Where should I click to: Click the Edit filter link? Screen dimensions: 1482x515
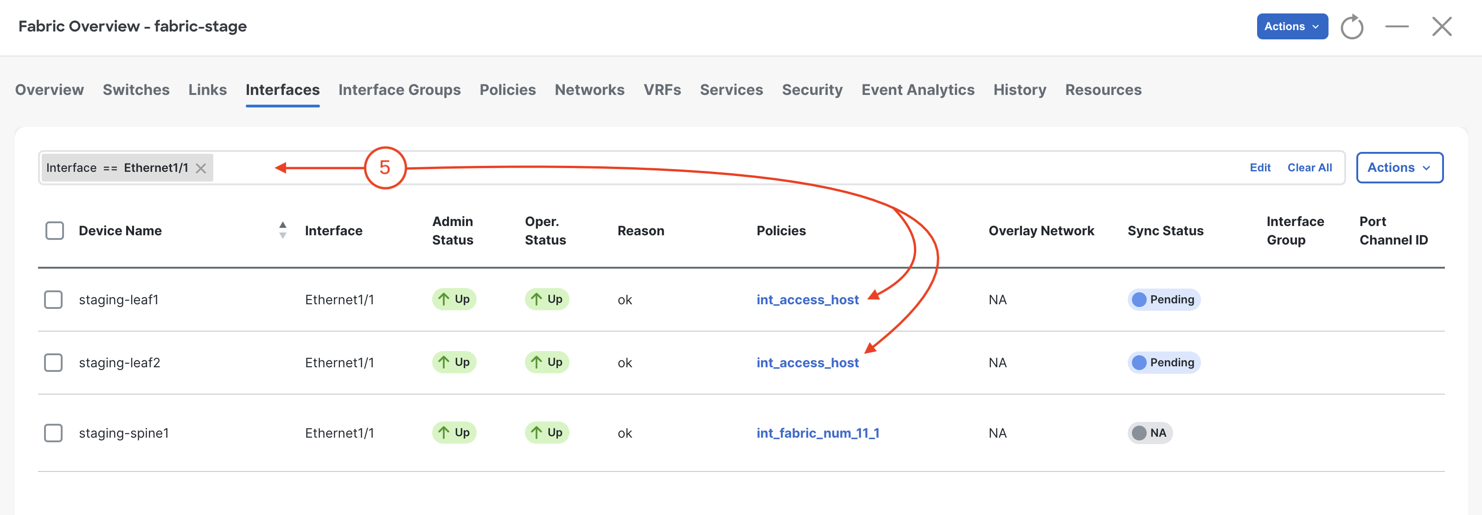point(1260,168)
